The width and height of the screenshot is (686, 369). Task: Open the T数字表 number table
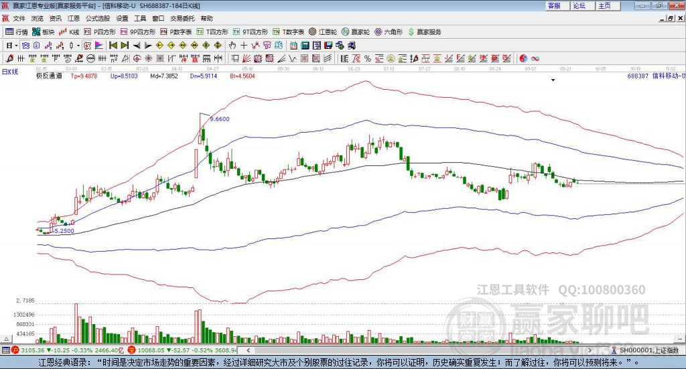[x=288, y=32]
